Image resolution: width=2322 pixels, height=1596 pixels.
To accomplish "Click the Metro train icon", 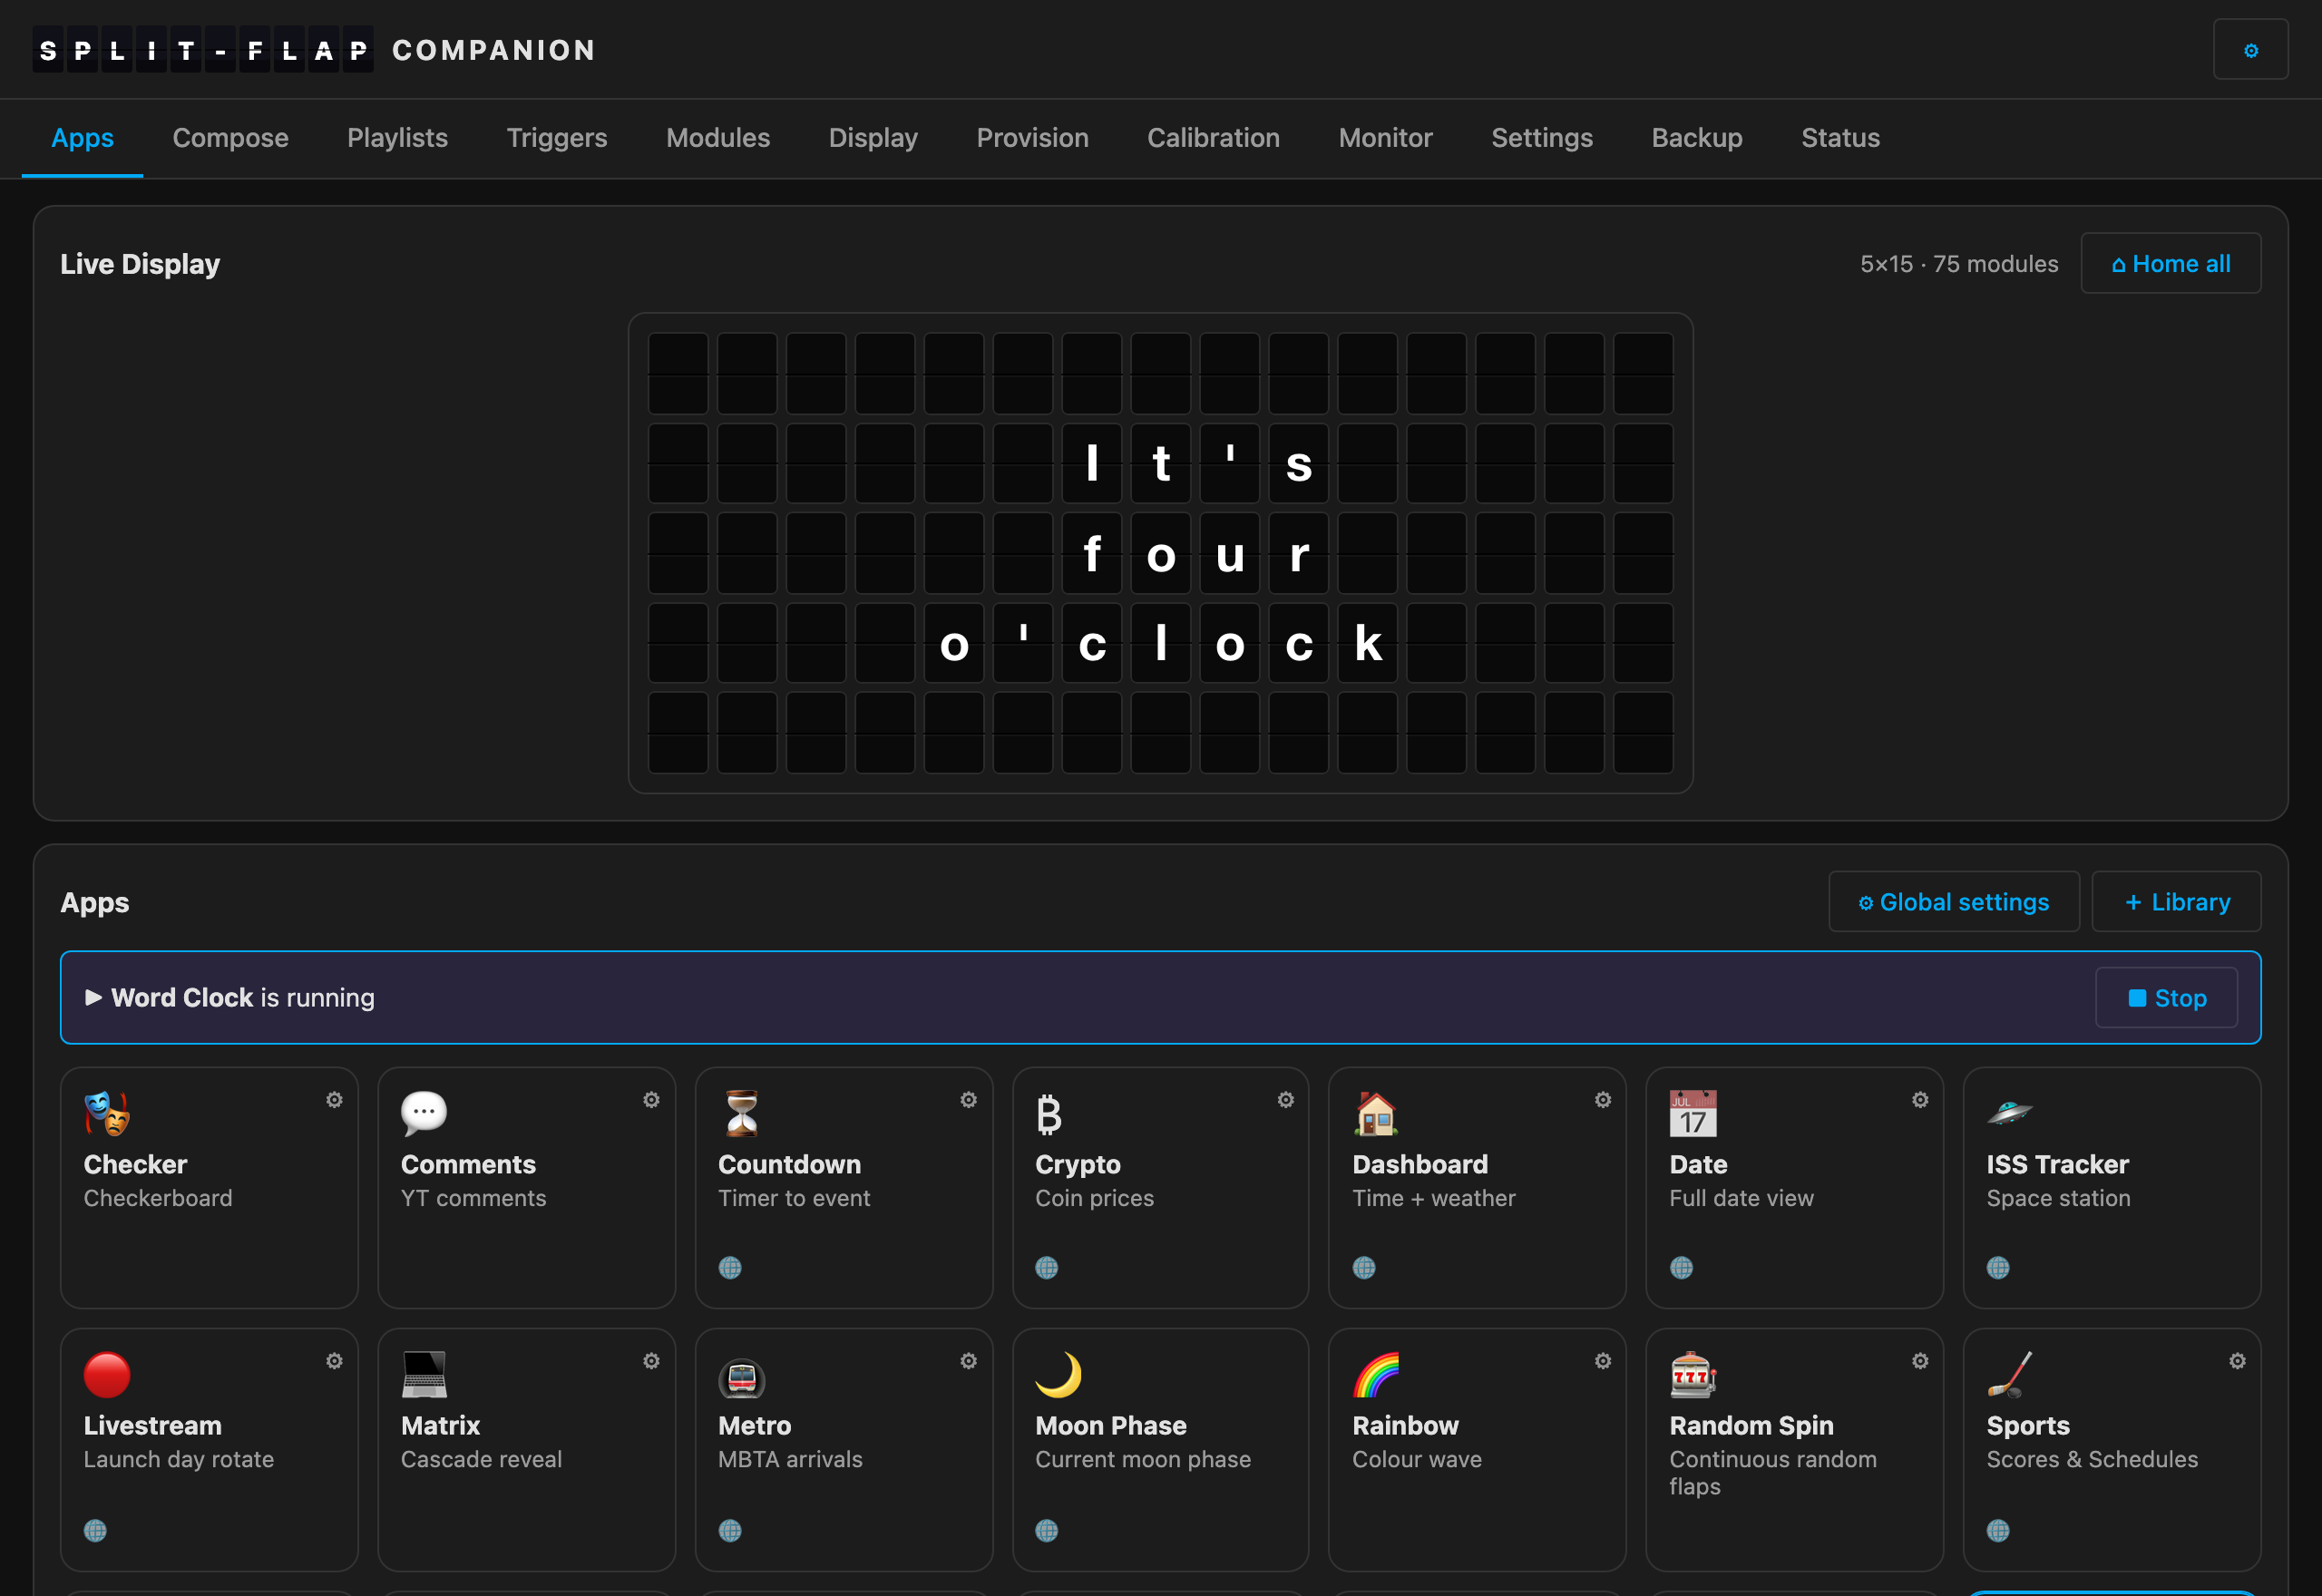I will (x=741, y=1378).
